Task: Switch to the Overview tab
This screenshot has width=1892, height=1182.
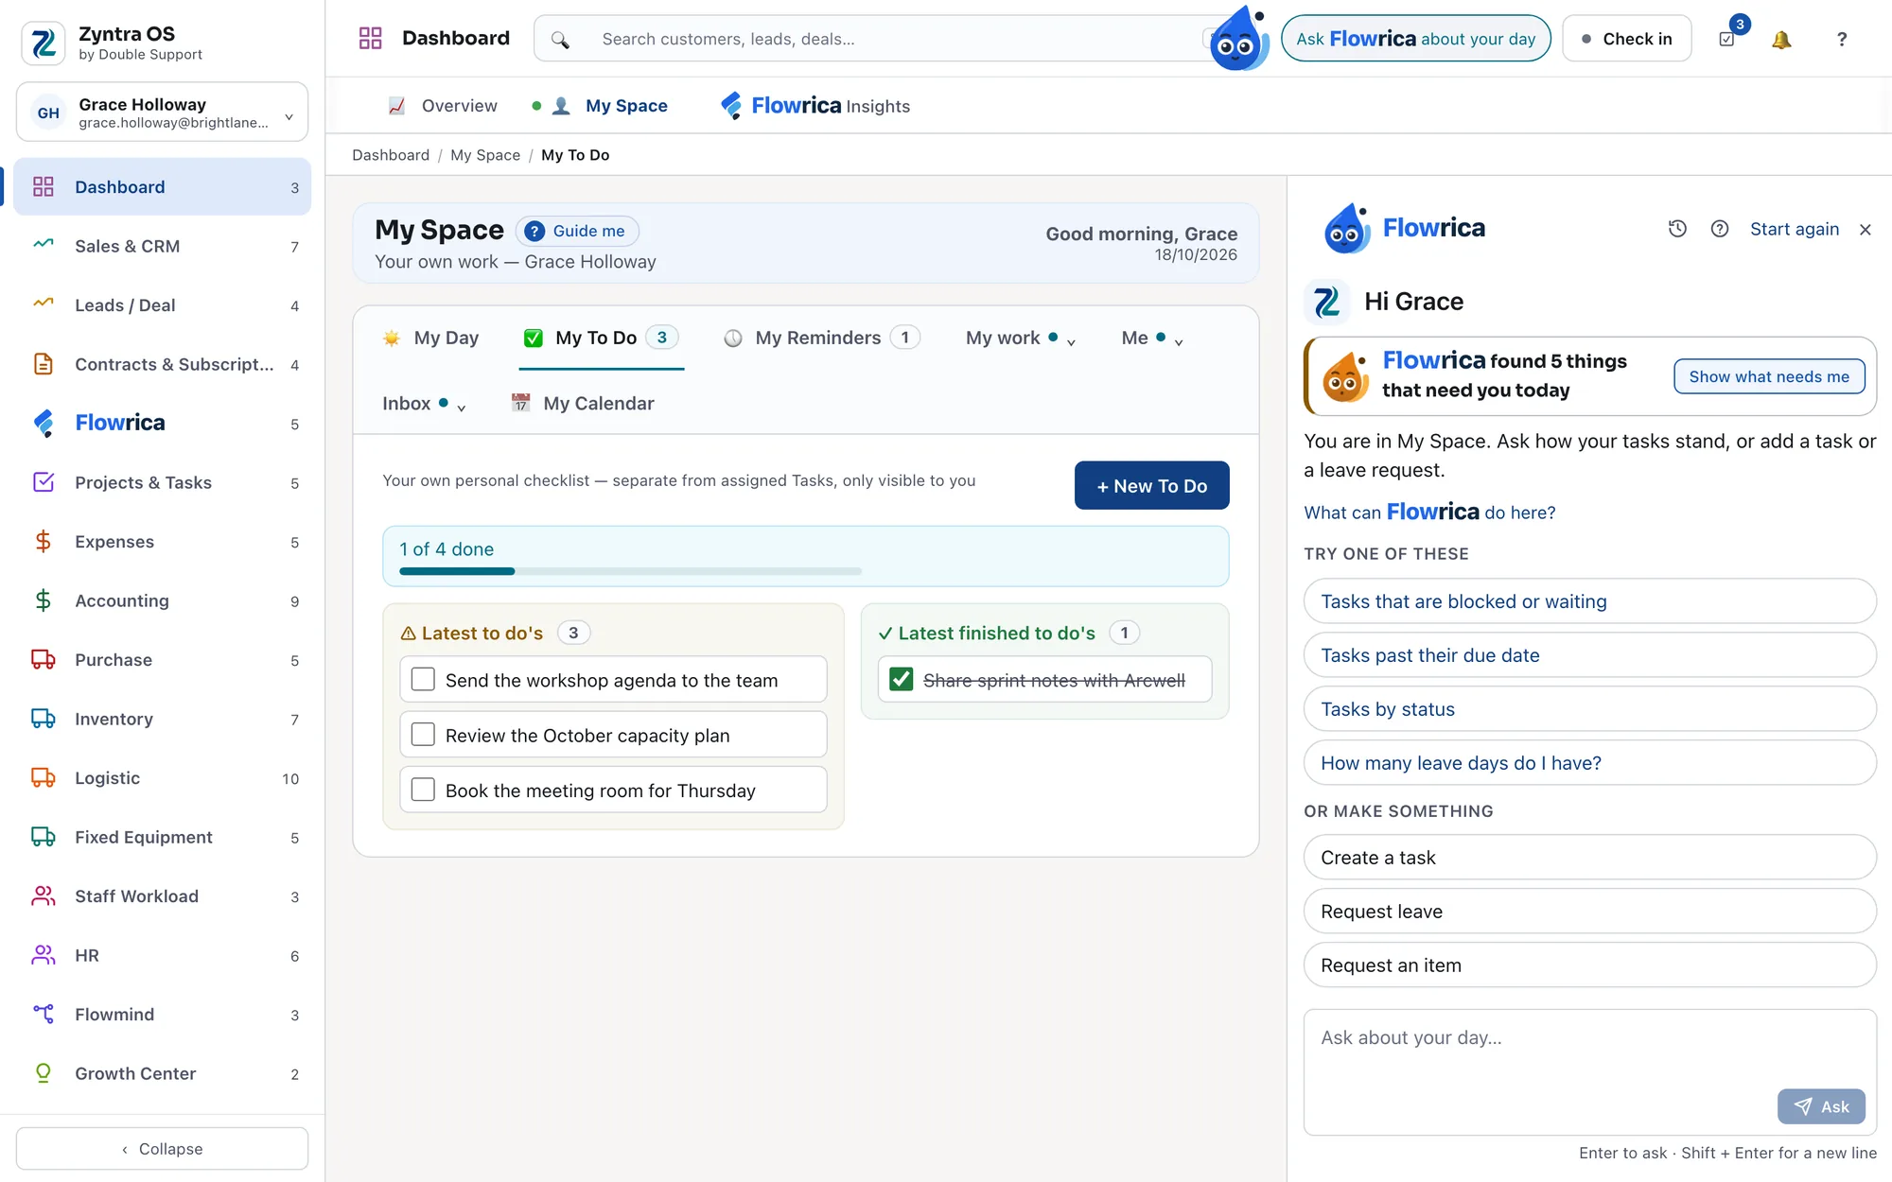Action: pos(443,106)
